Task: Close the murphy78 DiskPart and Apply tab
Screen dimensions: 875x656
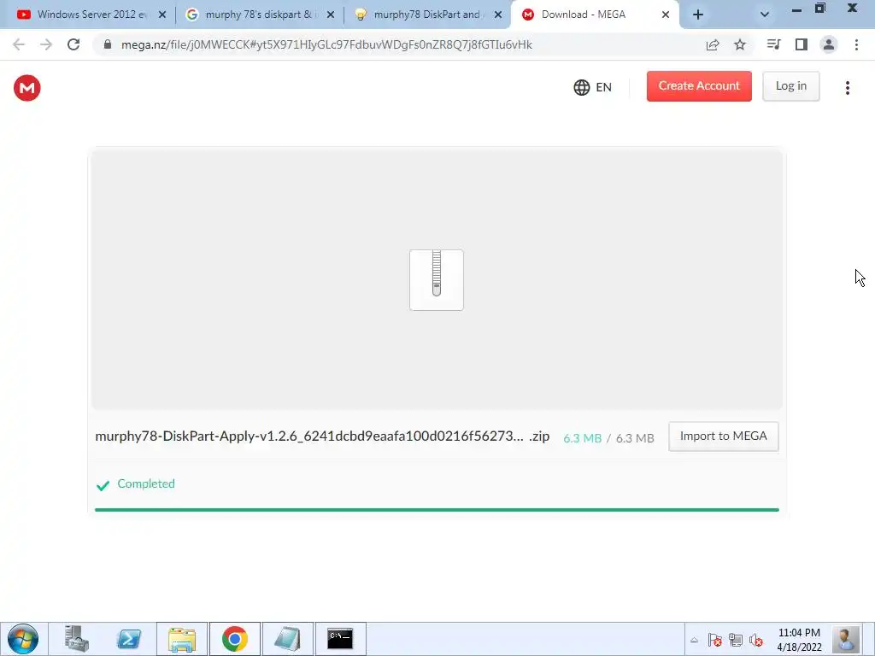Action: point(498,15)
